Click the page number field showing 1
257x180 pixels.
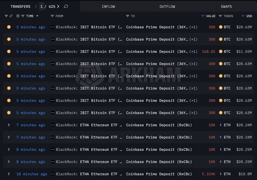tap(41, 6)
